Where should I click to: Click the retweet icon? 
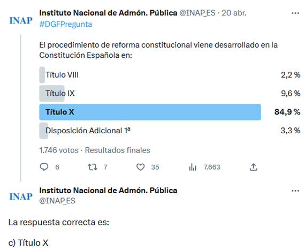click(93, 167)
